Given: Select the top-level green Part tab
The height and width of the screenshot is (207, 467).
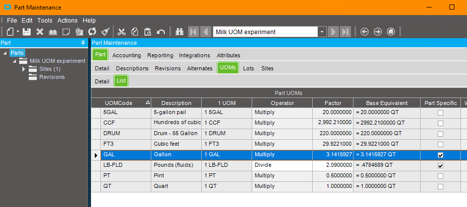Looking at the screenshot, I should click(100, 55).
